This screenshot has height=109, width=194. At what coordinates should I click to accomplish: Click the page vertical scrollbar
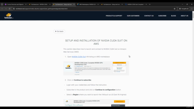click(193, 16)
